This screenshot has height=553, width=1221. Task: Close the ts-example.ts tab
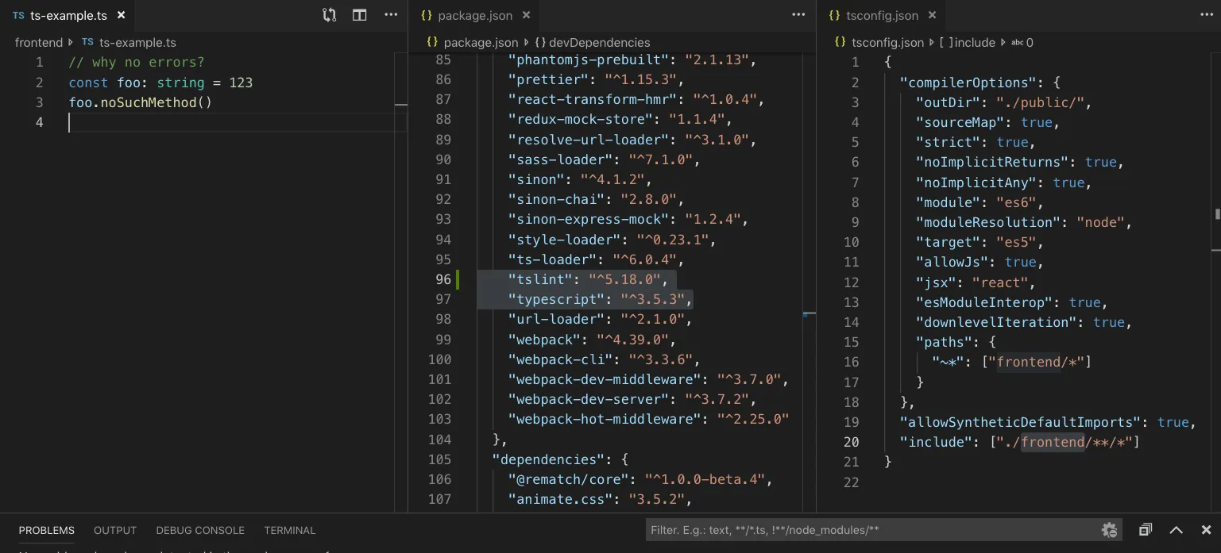[121, 15]
